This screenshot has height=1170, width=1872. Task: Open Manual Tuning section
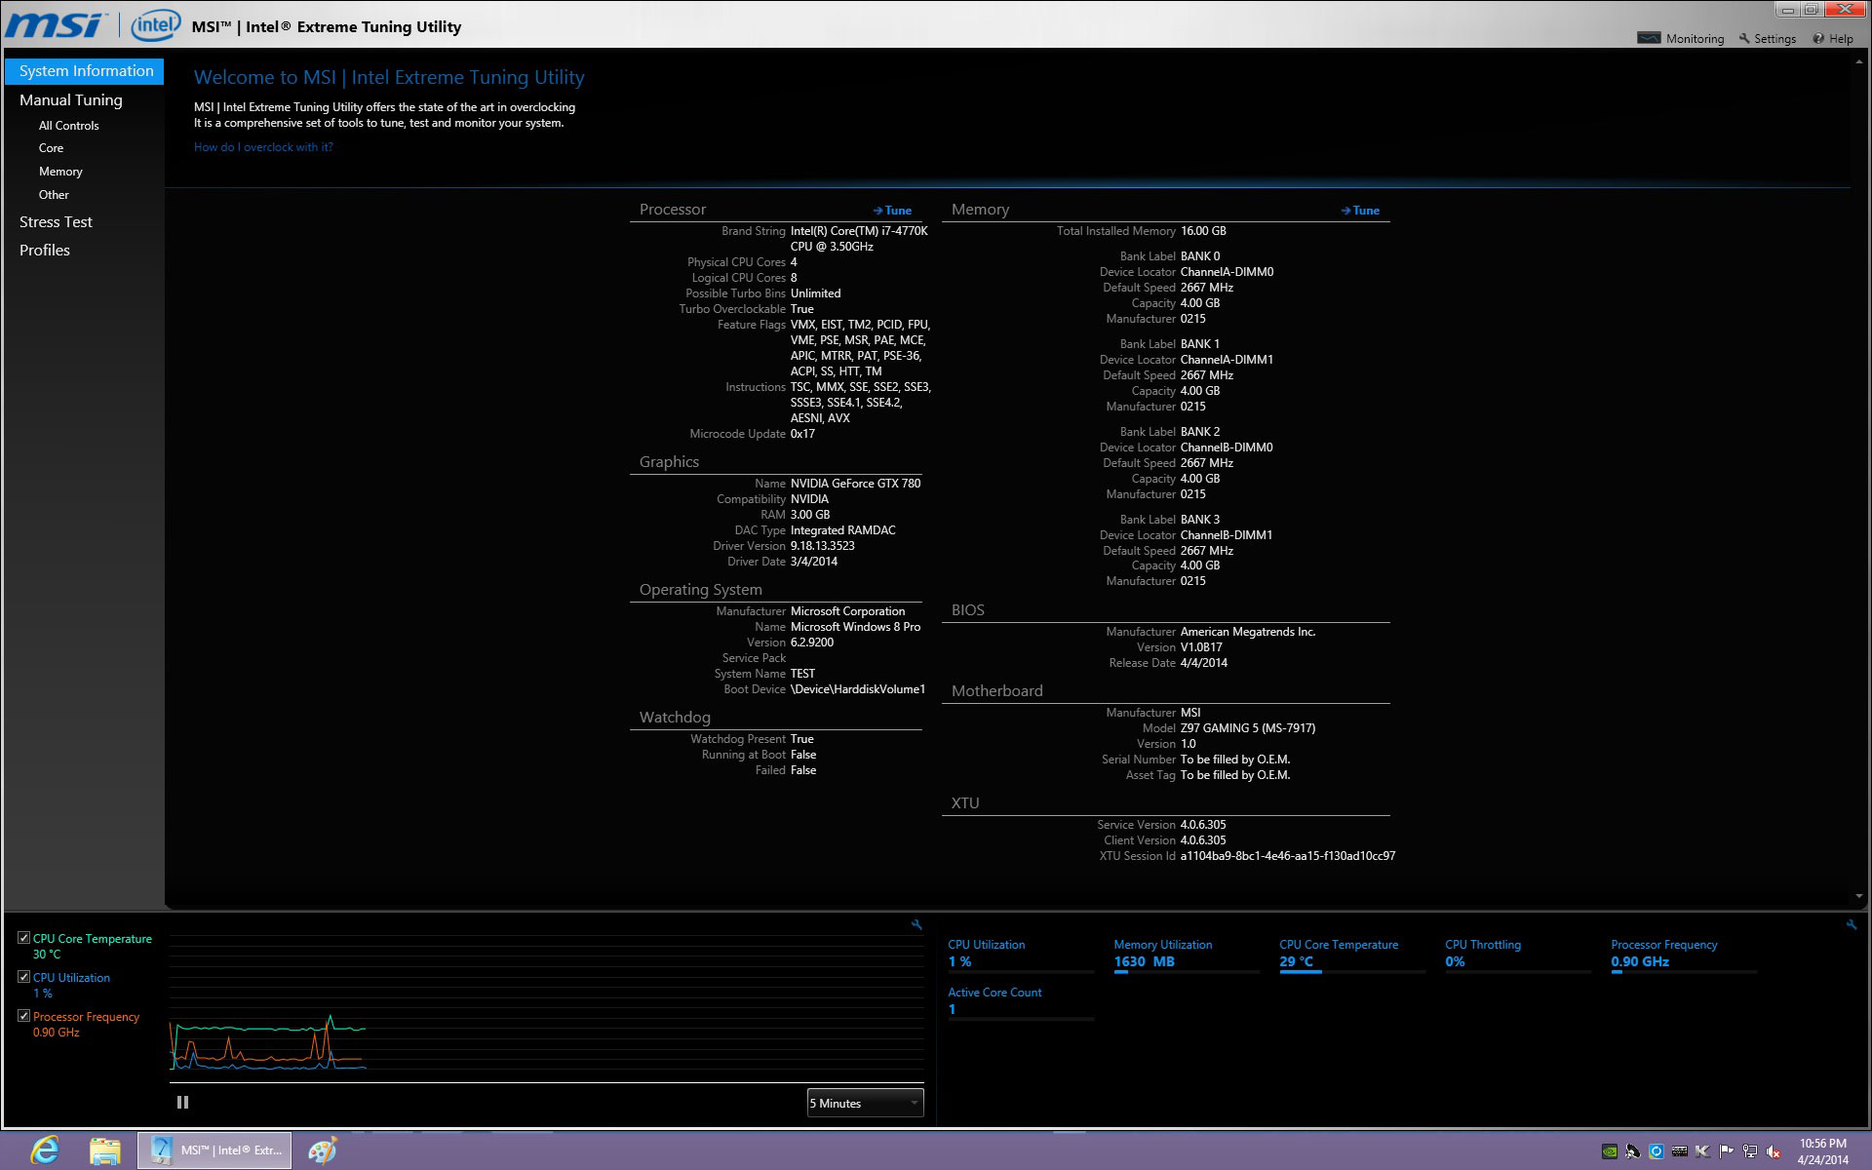click(x=71, y=100)
